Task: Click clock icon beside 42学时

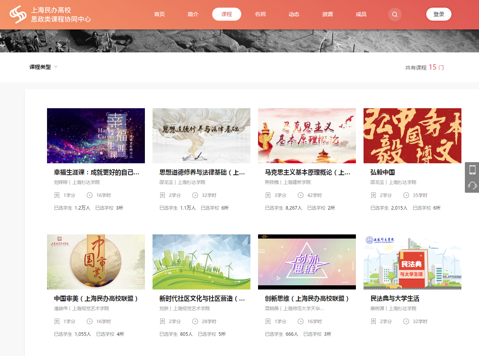Action: (300, 195)
